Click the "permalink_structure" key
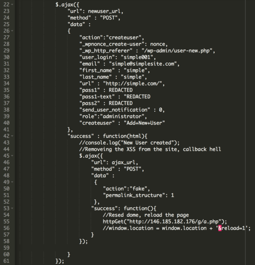255x265 pixels. point(134,195)
